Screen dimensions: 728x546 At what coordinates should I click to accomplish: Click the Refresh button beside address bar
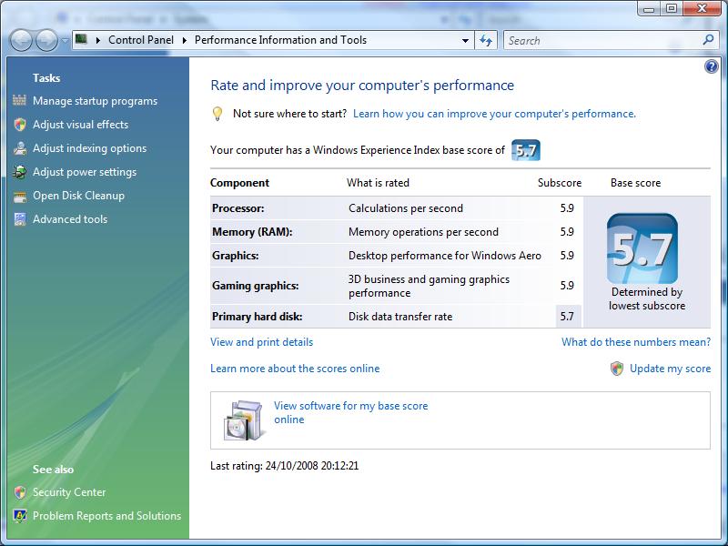click(x=486, y=40)
